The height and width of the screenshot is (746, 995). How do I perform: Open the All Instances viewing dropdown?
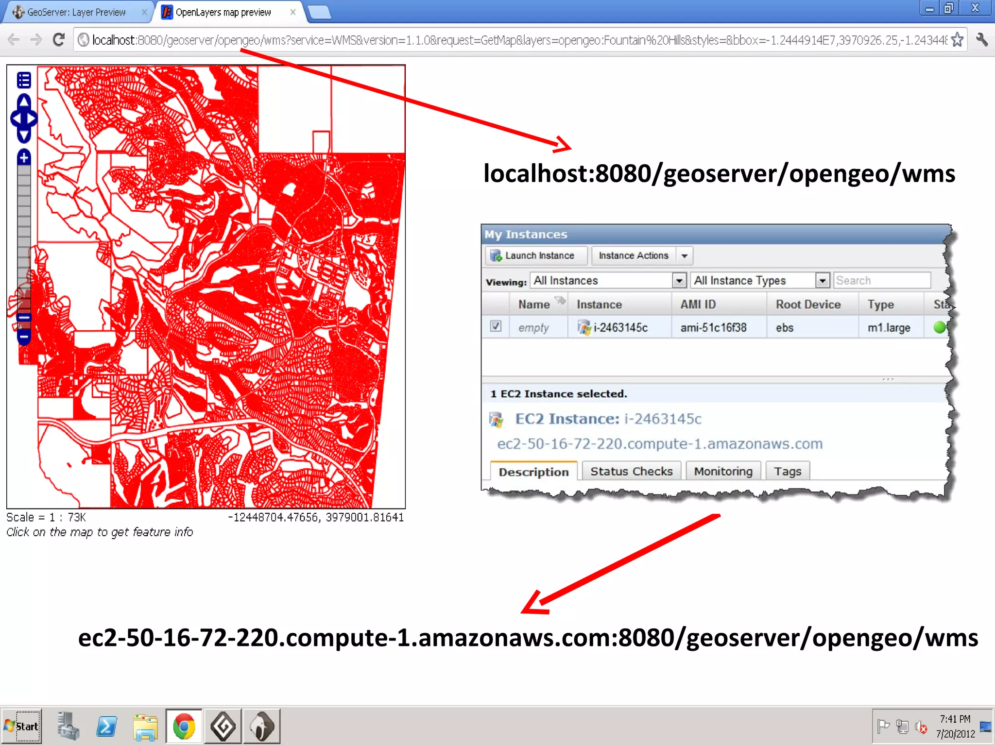[608, 281]
